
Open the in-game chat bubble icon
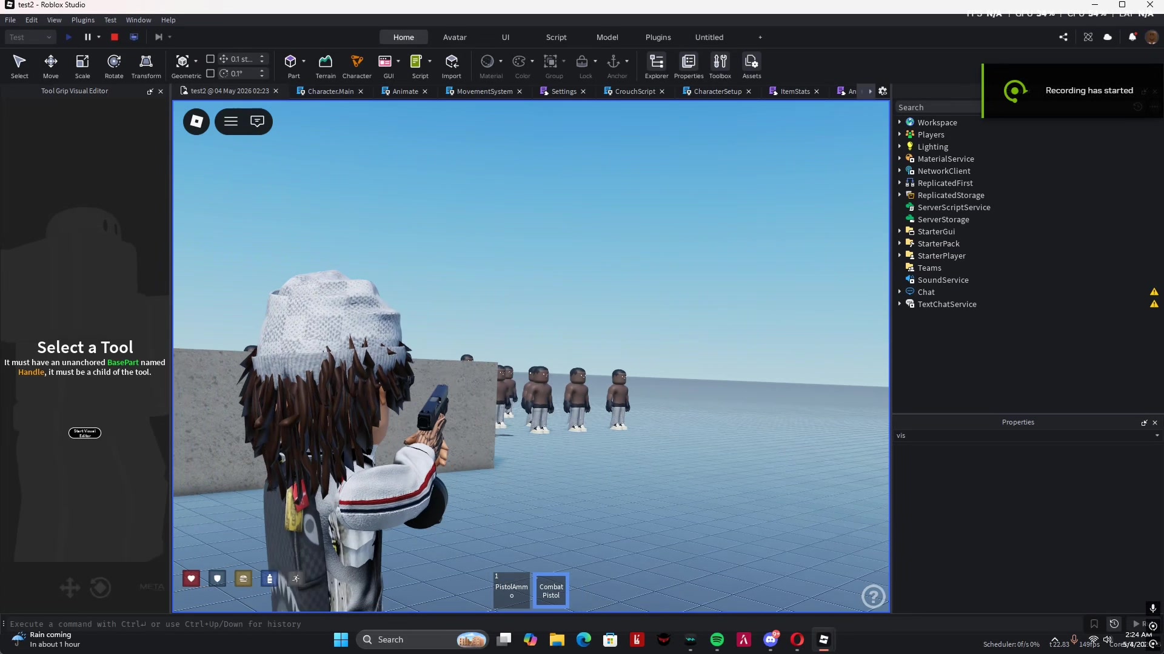point(258,121)
